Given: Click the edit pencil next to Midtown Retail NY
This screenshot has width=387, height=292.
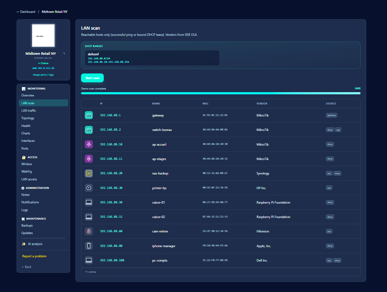Looking at the screenshot, I should pos(64,53).
